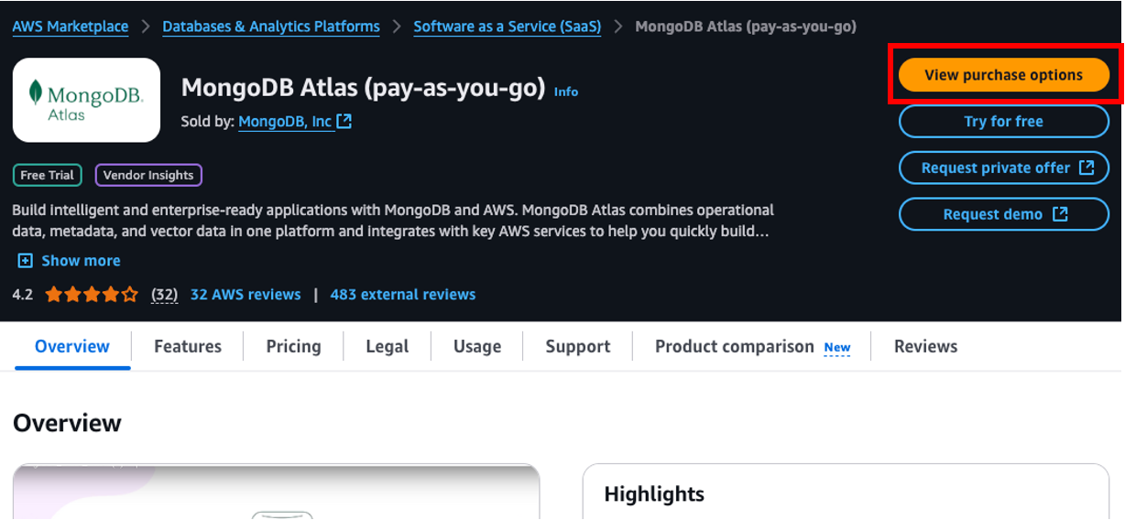Click the Request demo button
The image size is (1125, 520).
pyautogui.click(x=1004, y=214)
